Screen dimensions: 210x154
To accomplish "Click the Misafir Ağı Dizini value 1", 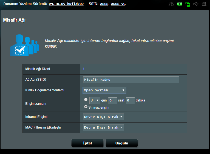I will click(x=84, y=69).
